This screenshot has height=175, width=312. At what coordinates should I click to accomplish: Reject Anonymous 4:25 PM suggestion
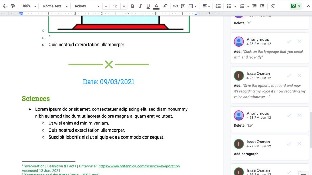(x=299, y=41)
